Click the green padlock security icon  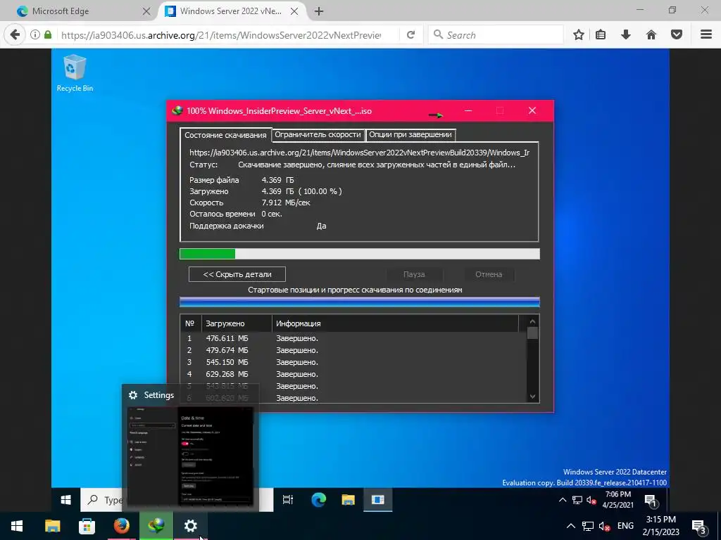click(x=48, y=34)
